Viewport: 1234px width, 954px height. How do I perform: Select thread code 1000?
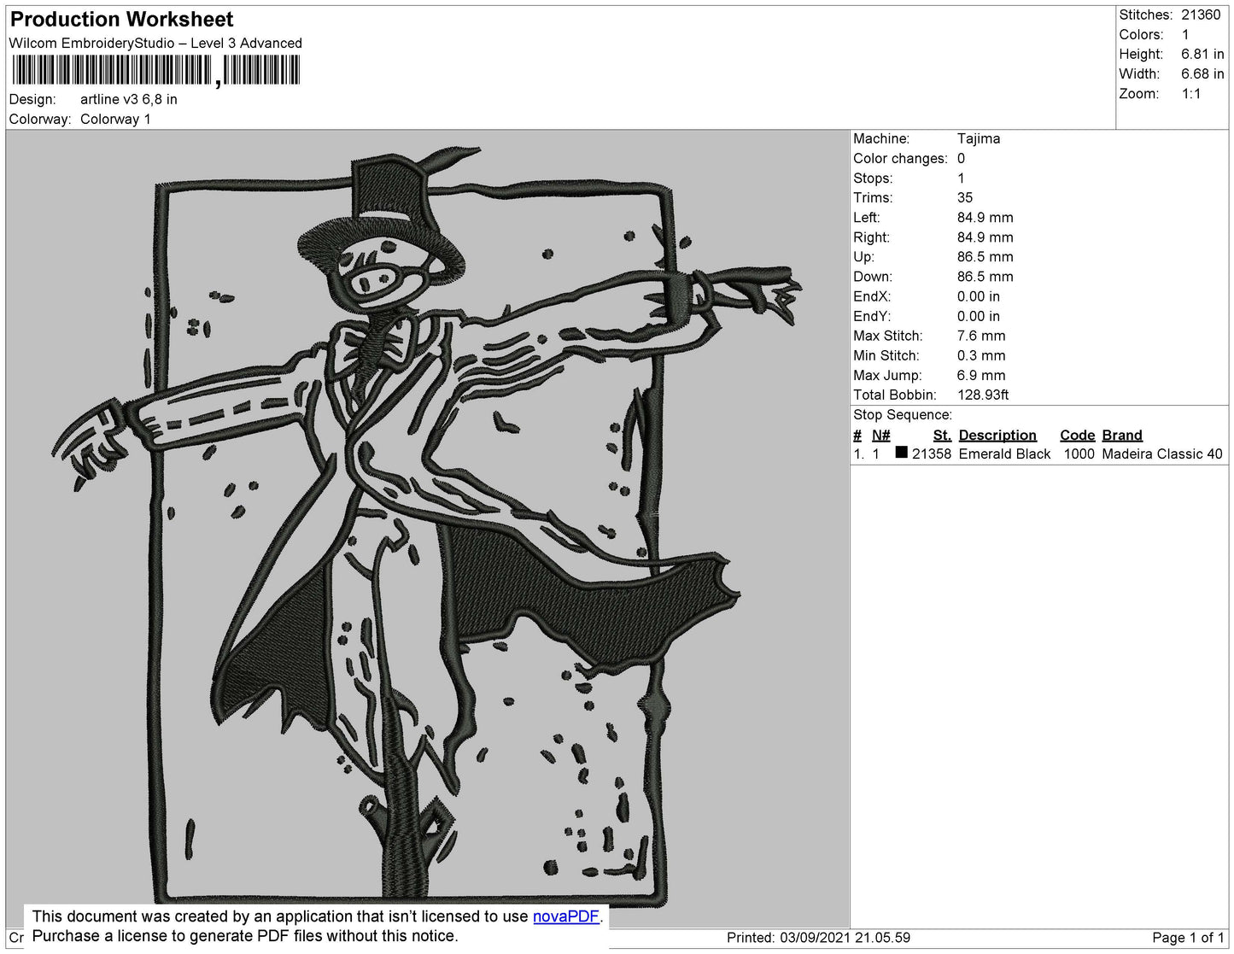pos(1079,454)
